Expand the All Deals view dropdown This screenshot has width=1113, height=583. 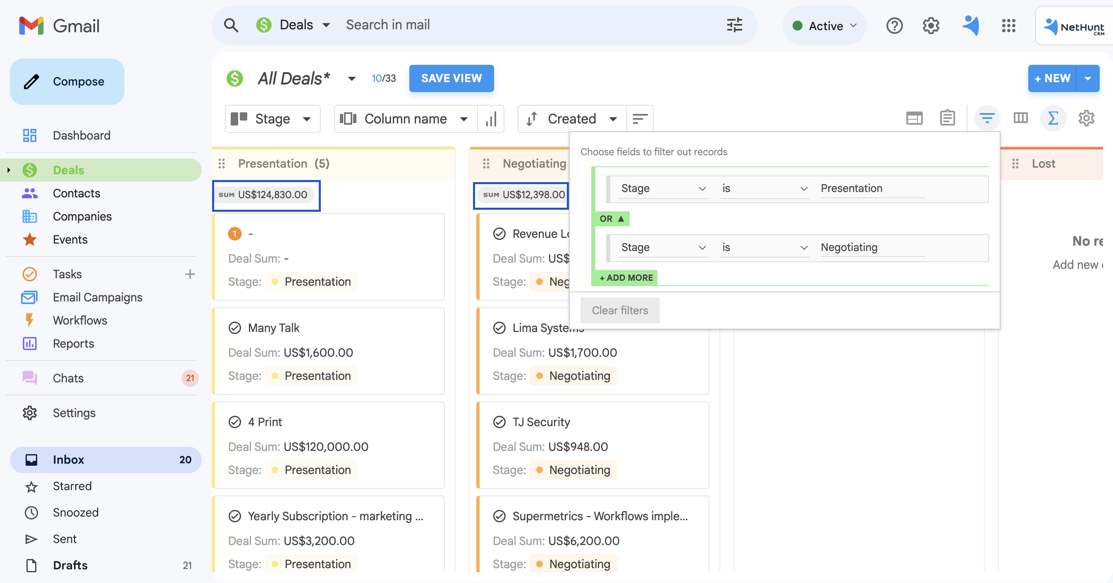[351, 78]
